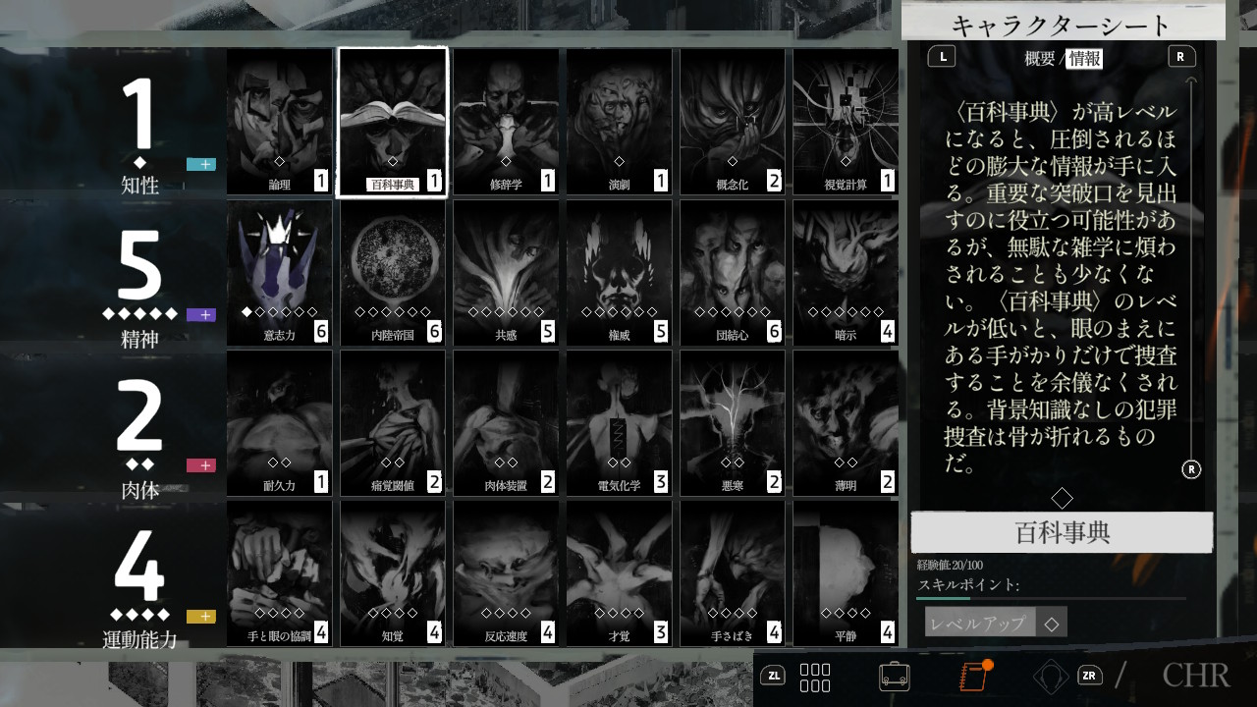Pick the 悪寒 skill card
This screenshot has width=1257, height=707.
(x=733, y=423)
